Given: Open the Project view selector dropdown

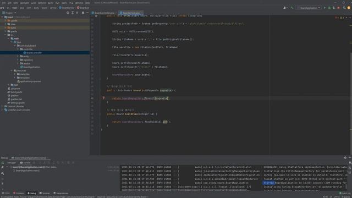Looking at the screenshot, I should click(9, 13).
